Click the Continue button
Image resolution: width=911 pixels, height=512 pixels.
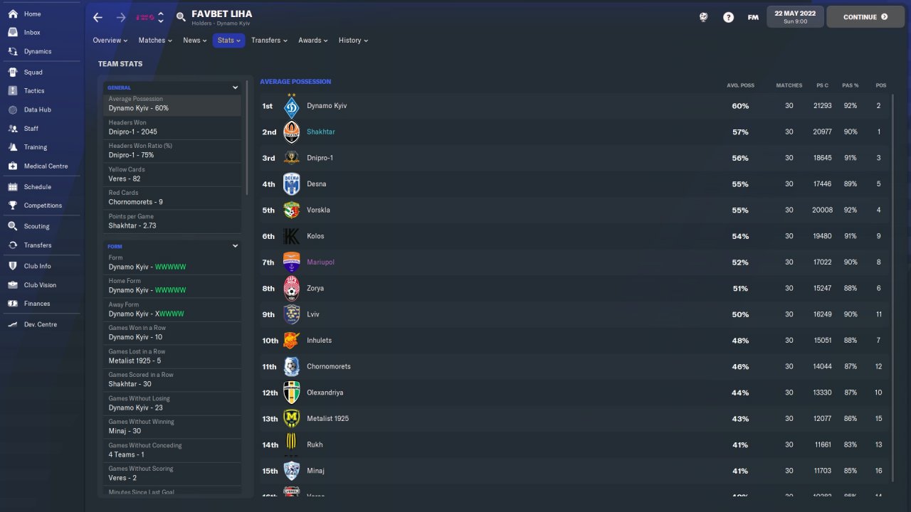point(865,16)
